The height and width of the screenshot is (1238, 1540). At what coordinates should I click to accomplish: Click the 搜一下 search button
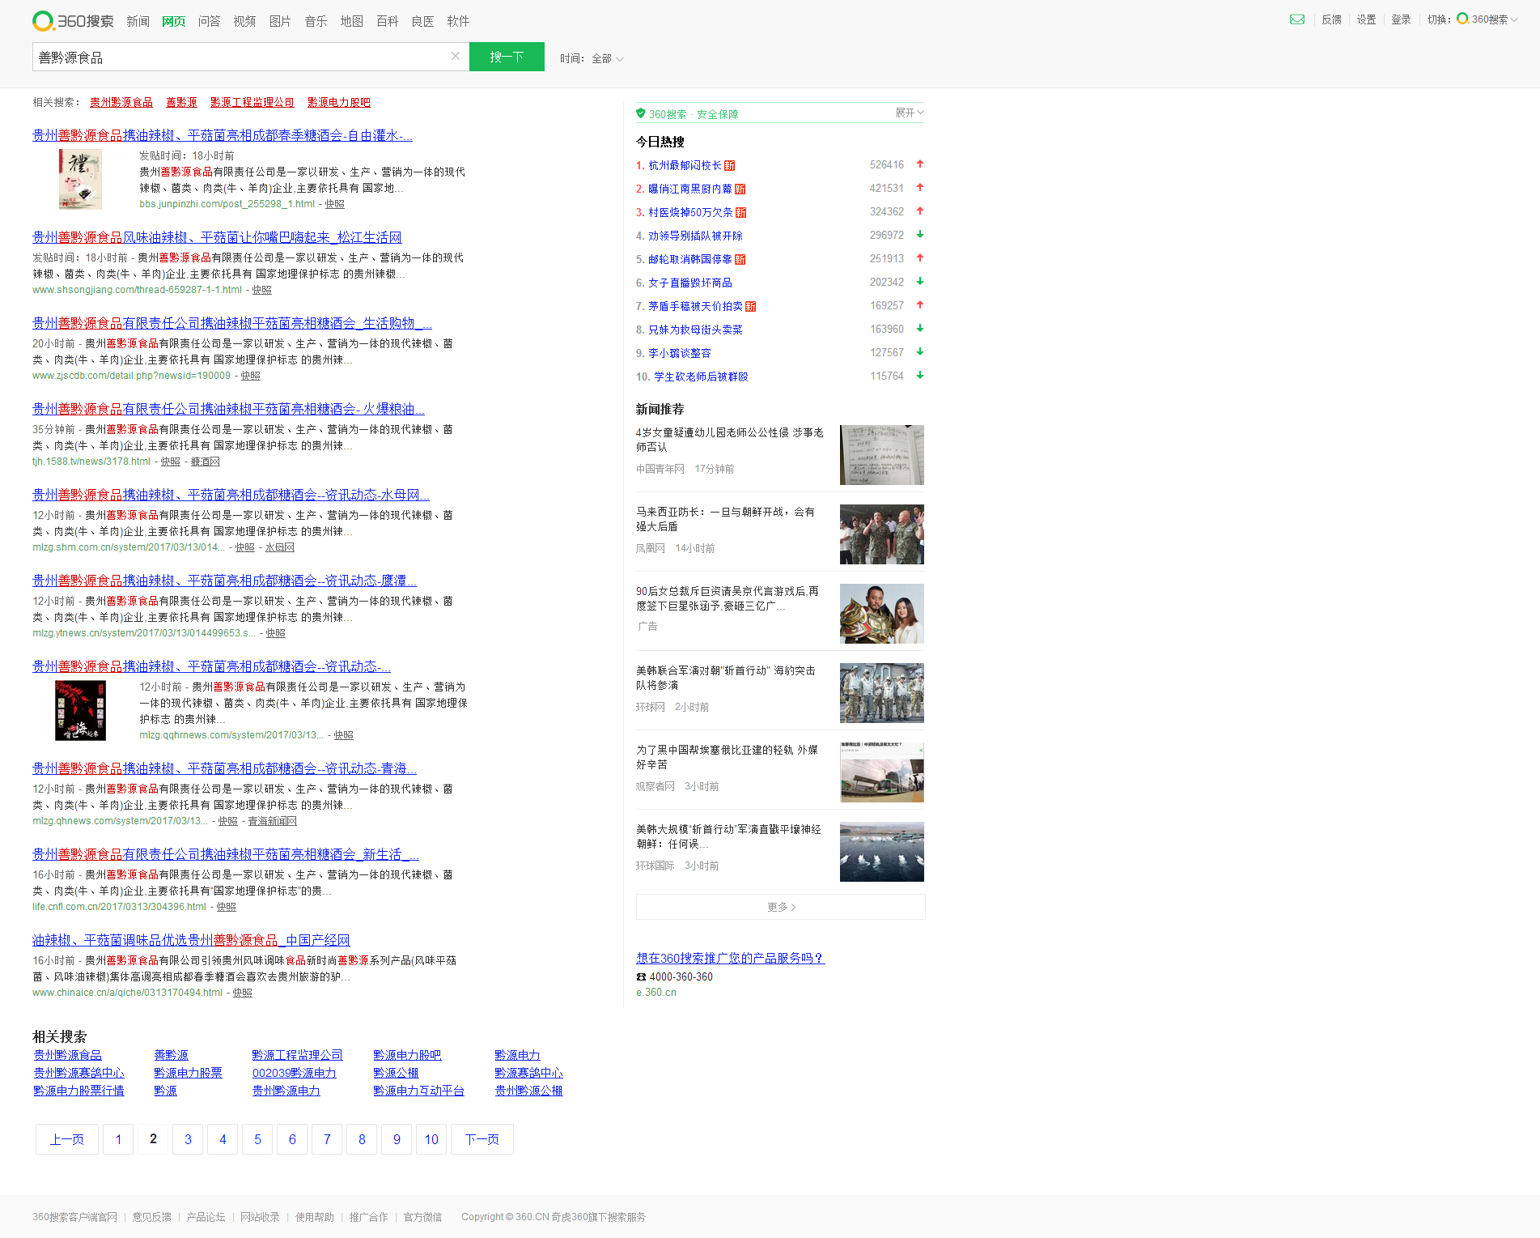507,57
